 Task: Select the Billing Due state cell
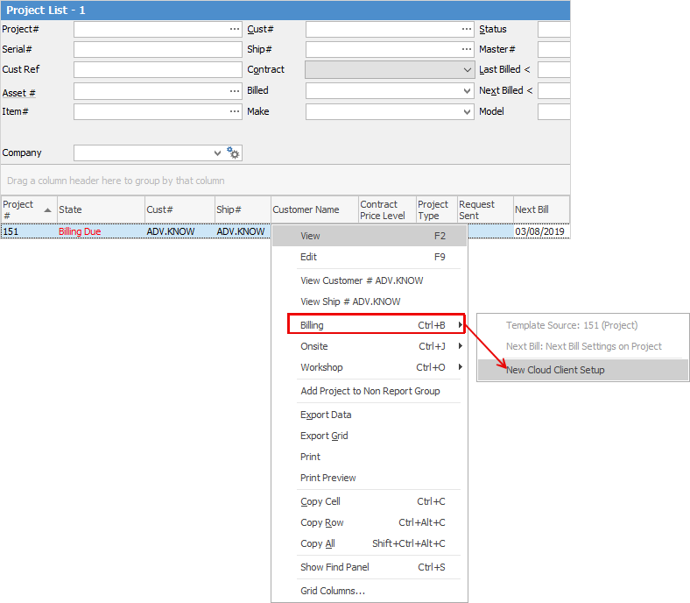[101, 231]
